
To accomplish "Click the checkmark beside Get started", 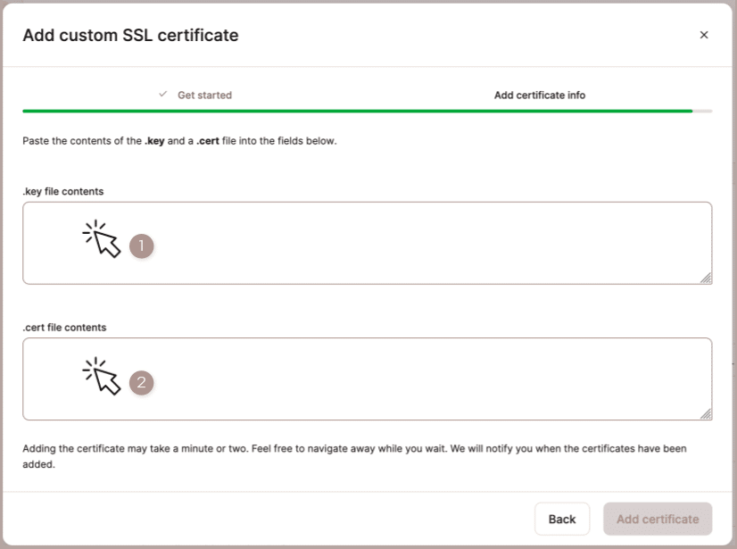I will (161, 94).
